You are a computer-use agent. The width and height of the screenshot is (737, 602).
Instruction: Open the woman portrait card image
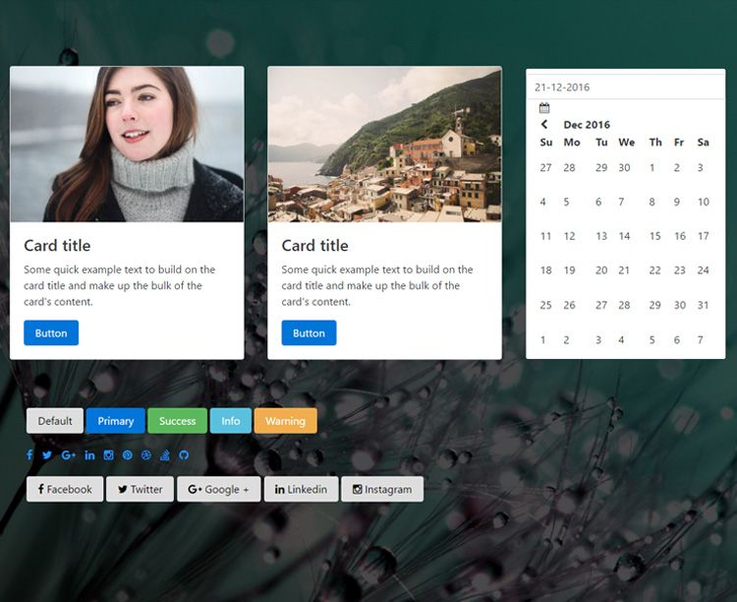[x=127, y=144]
